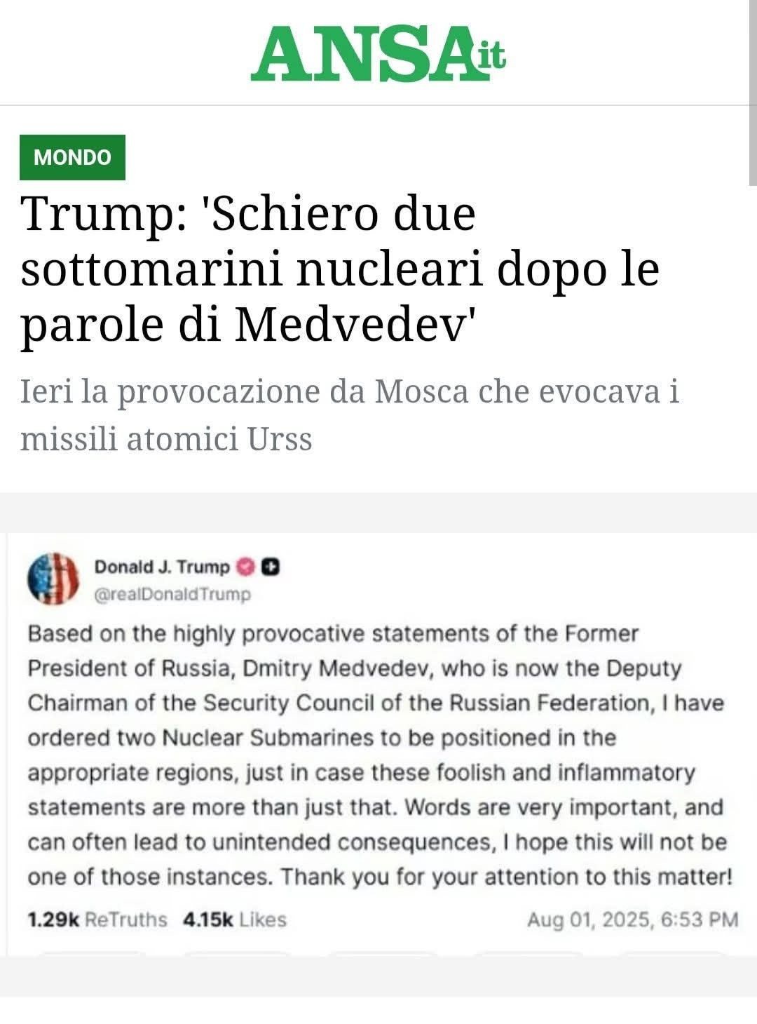Open the MONDO section tag
Screen dimensions: 757x1024
pyautogui.click(x=72, y=157)
